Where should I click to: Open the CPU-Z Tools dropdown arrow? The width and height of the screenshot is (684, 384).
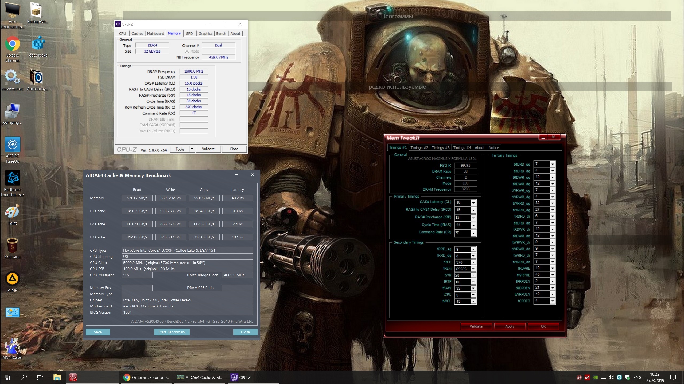tap(192, 149)
